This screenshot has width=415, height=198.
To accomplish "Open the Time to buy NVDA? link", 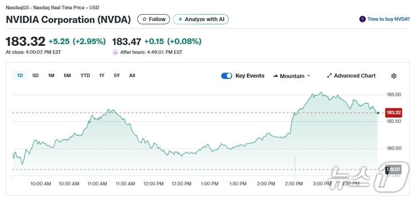I will (x=389, y=19).
